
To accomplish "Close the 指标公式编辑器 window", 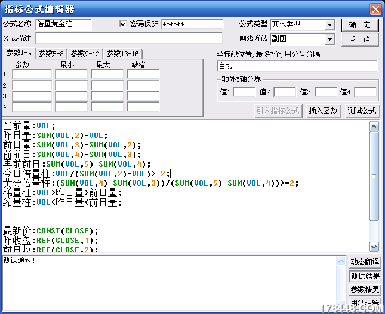I will (x=375, y=10).
